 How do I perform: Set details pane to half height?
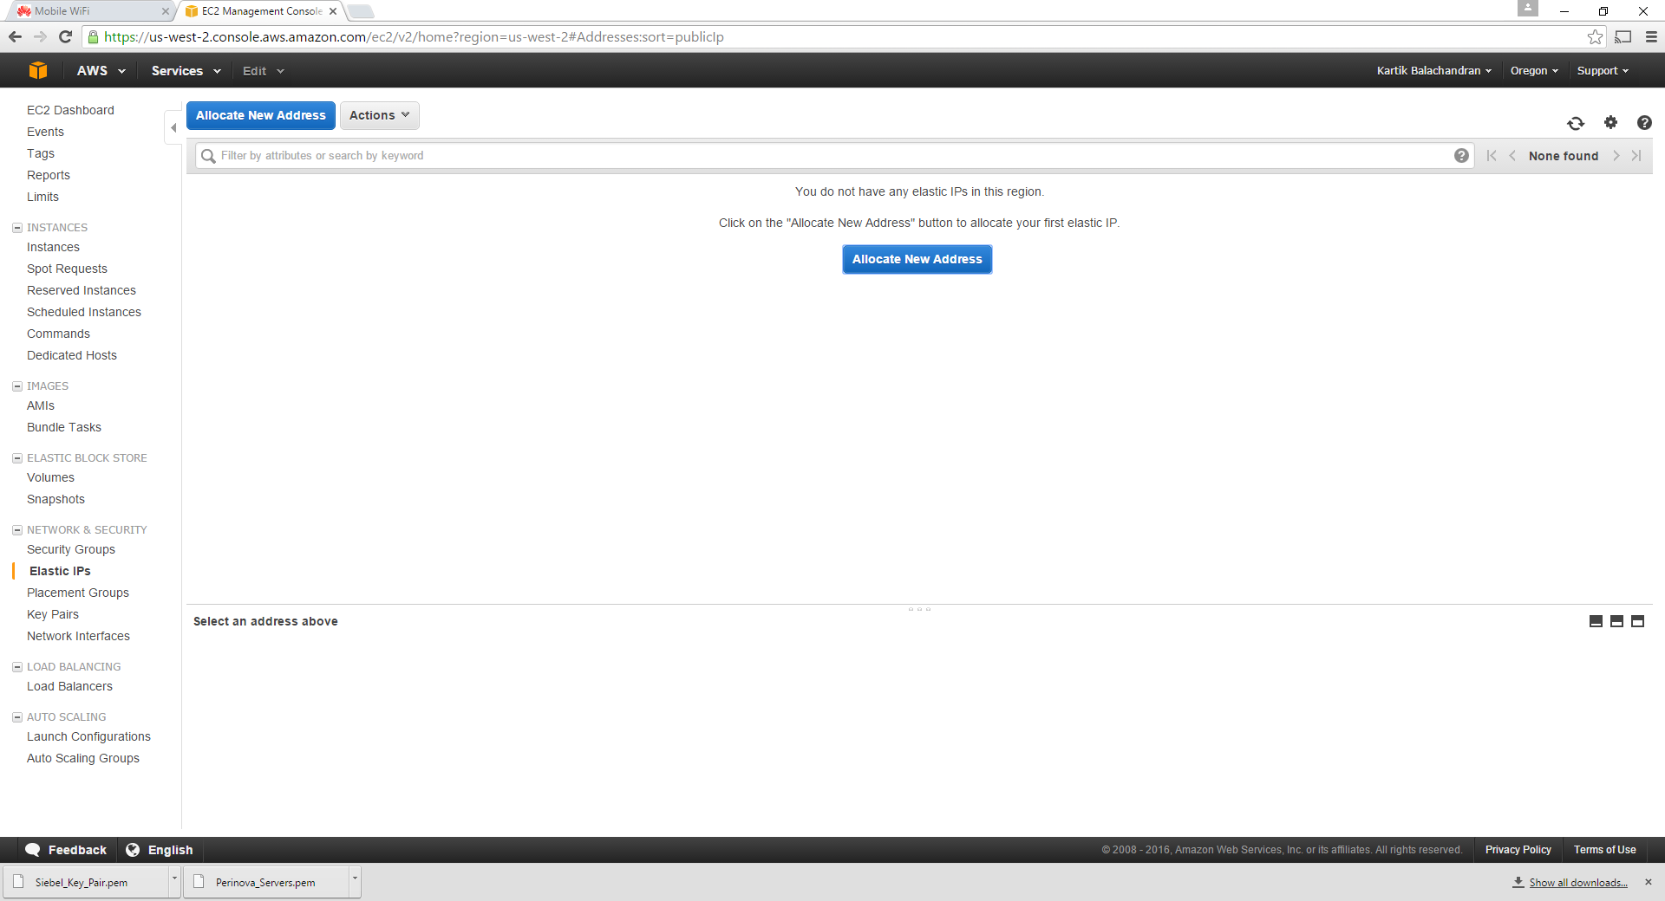[x=1616, y=621]
